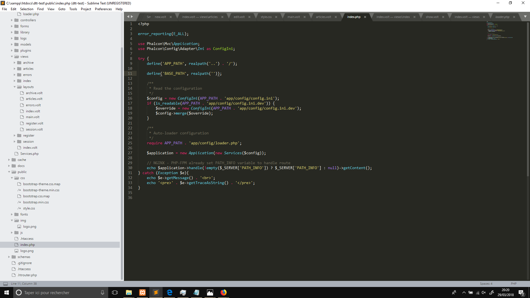
Task: Open the Goto menu
Action: pos(62,9)
